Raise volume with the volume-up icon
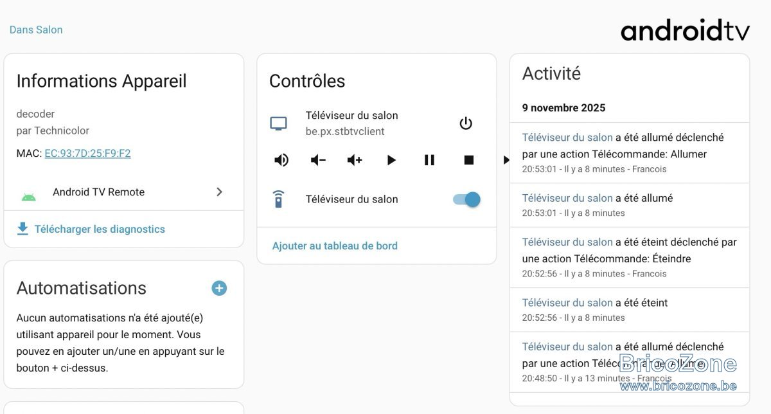This screenshot has height=414, width=771. [x=355, y=160]
